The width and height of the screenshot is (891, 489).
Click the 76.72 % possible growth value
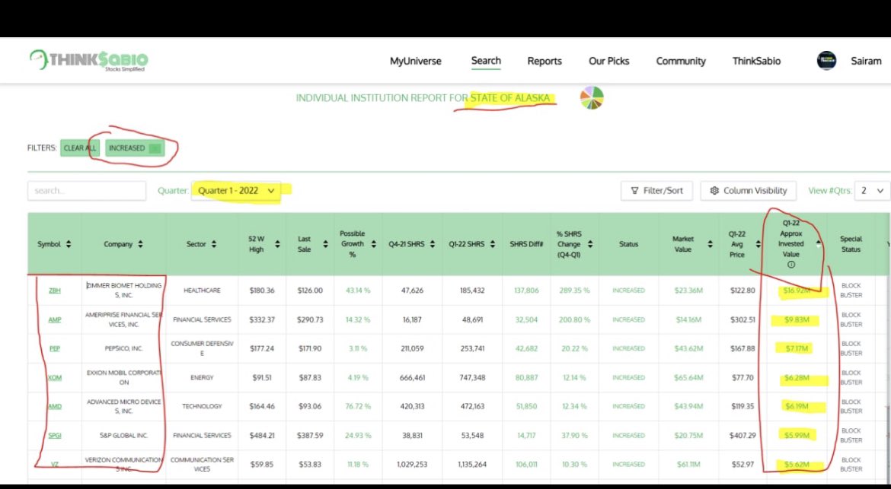pos(358,407)
